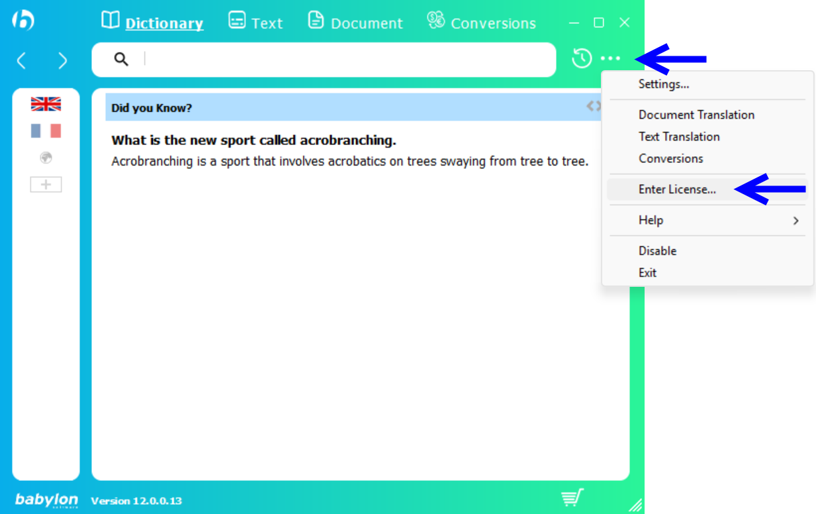This screenshot has width=816, height=514.
Task: Minimize the Babylon window
Action: pos(574,23)
